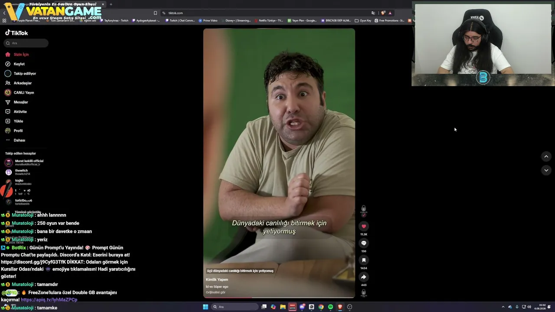Bookmark the video with the save icon
Image resolution: width=555 pixels, height=312 pixels.
tap(364, 260)
